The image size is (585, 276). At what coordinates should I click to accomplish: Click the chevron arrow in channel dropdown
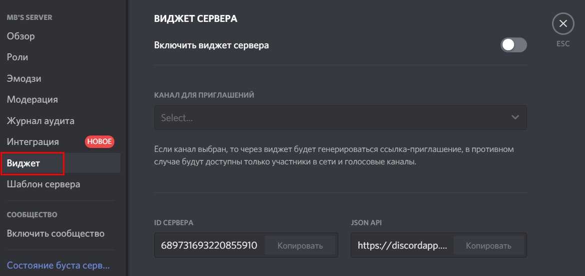coord(515,118)
